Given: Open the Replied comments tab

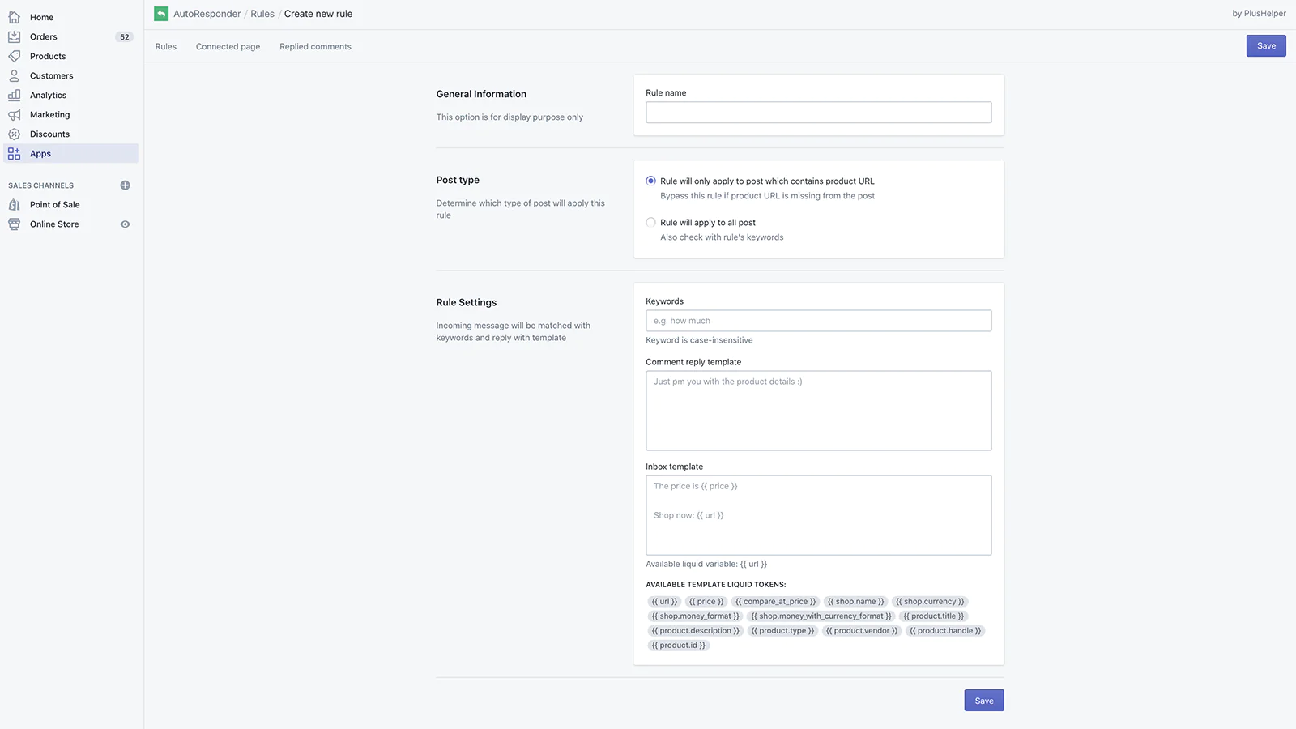Looking at the screenshot, I should 315,47.
